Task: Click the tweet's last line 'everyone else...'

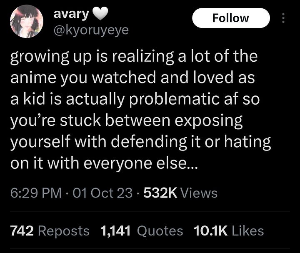Action: [140, 163]
